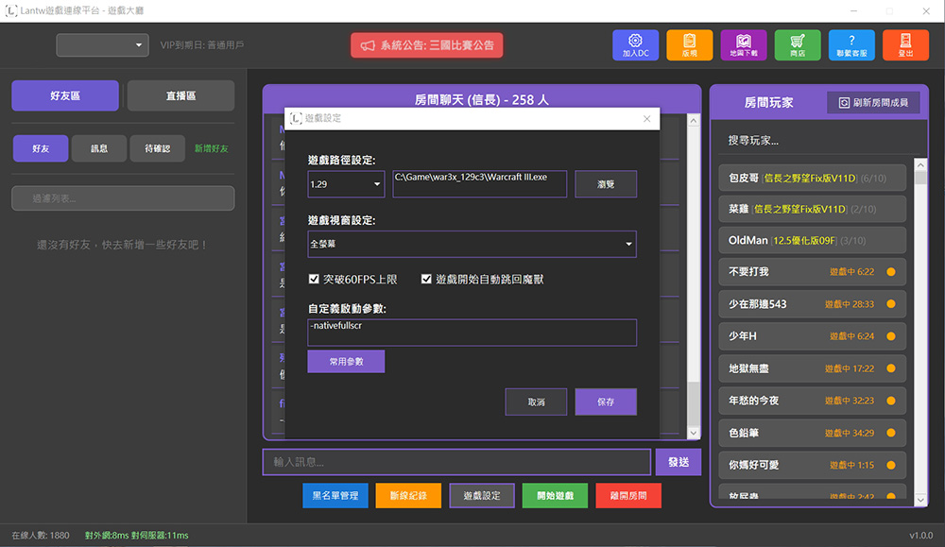The height and width of the screenshot is (547, 945).
Task: Open the 系統公告 megaphone announcement banner
Action: click(x=427, y=45)
